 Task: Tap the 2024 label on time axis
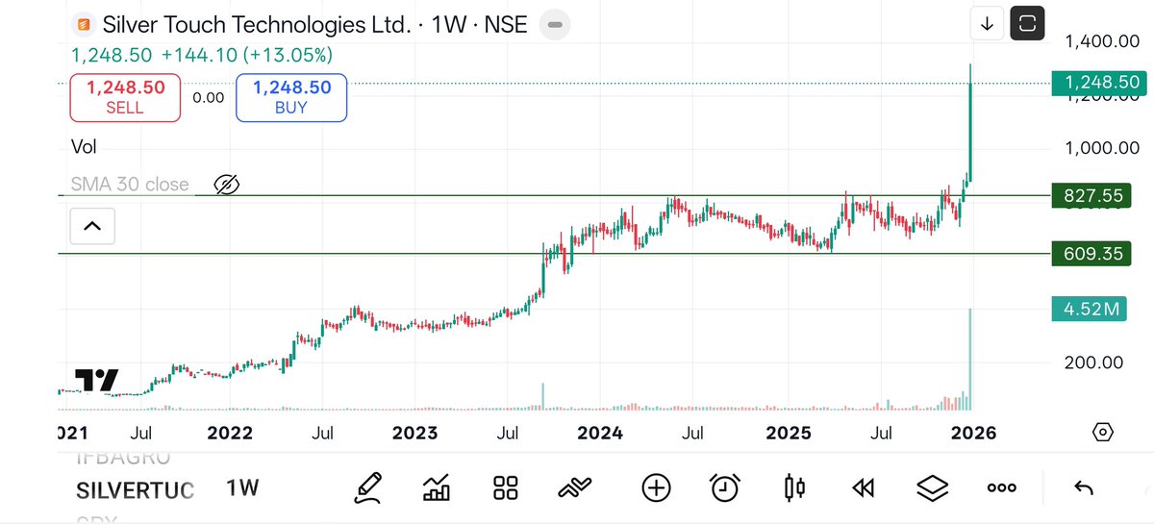(600, 433)
